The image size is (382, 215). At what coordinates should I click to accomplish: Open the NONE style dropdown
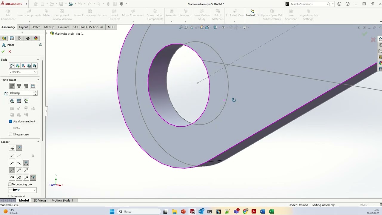point(23,72)
